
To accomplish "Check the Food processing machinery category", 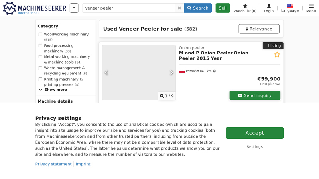I will click(40, 46).
